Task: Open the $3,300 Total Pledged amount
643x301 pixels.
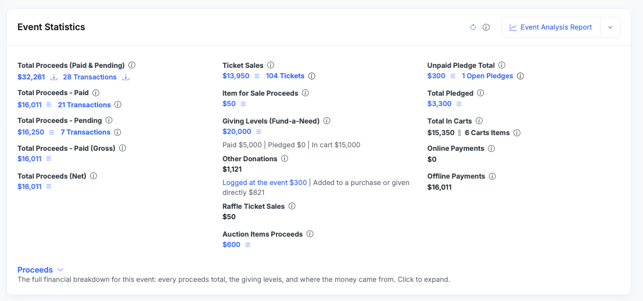Action: [439, 104]
